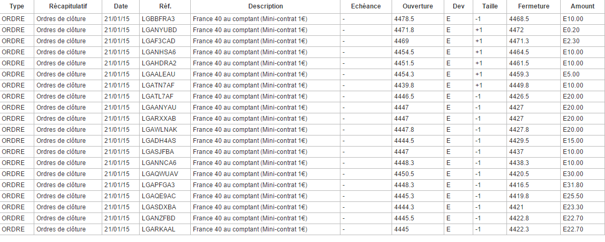Select order reference LGBBFRA3
Image resolution: width=605 pixels, height=242 pixels.
point(158,18)
